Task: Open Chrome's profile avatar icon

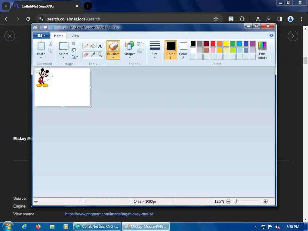Action: click(291, 19)
